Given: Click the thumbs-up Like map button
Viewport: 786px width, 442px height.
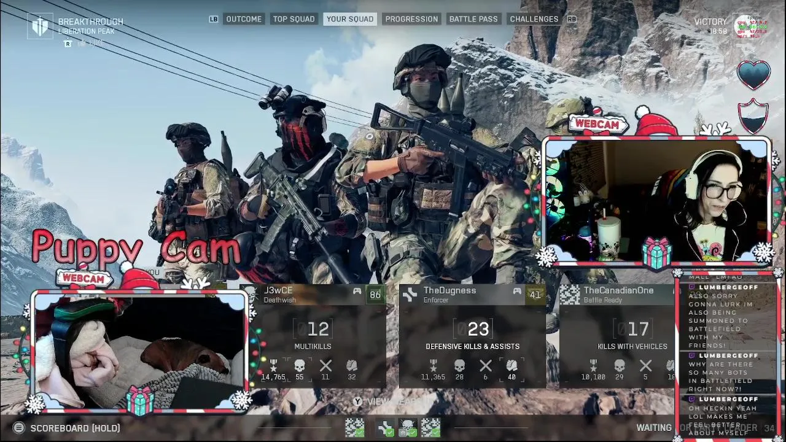Looking at the screenshot, I should tap(81, 44).
